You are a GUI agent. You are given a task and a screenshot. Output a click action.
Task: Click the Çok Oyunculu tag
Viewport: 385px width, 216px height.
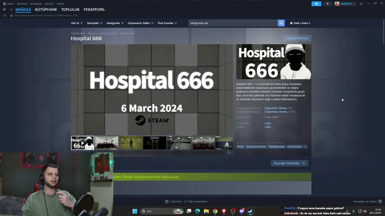[x=294, y=147]
